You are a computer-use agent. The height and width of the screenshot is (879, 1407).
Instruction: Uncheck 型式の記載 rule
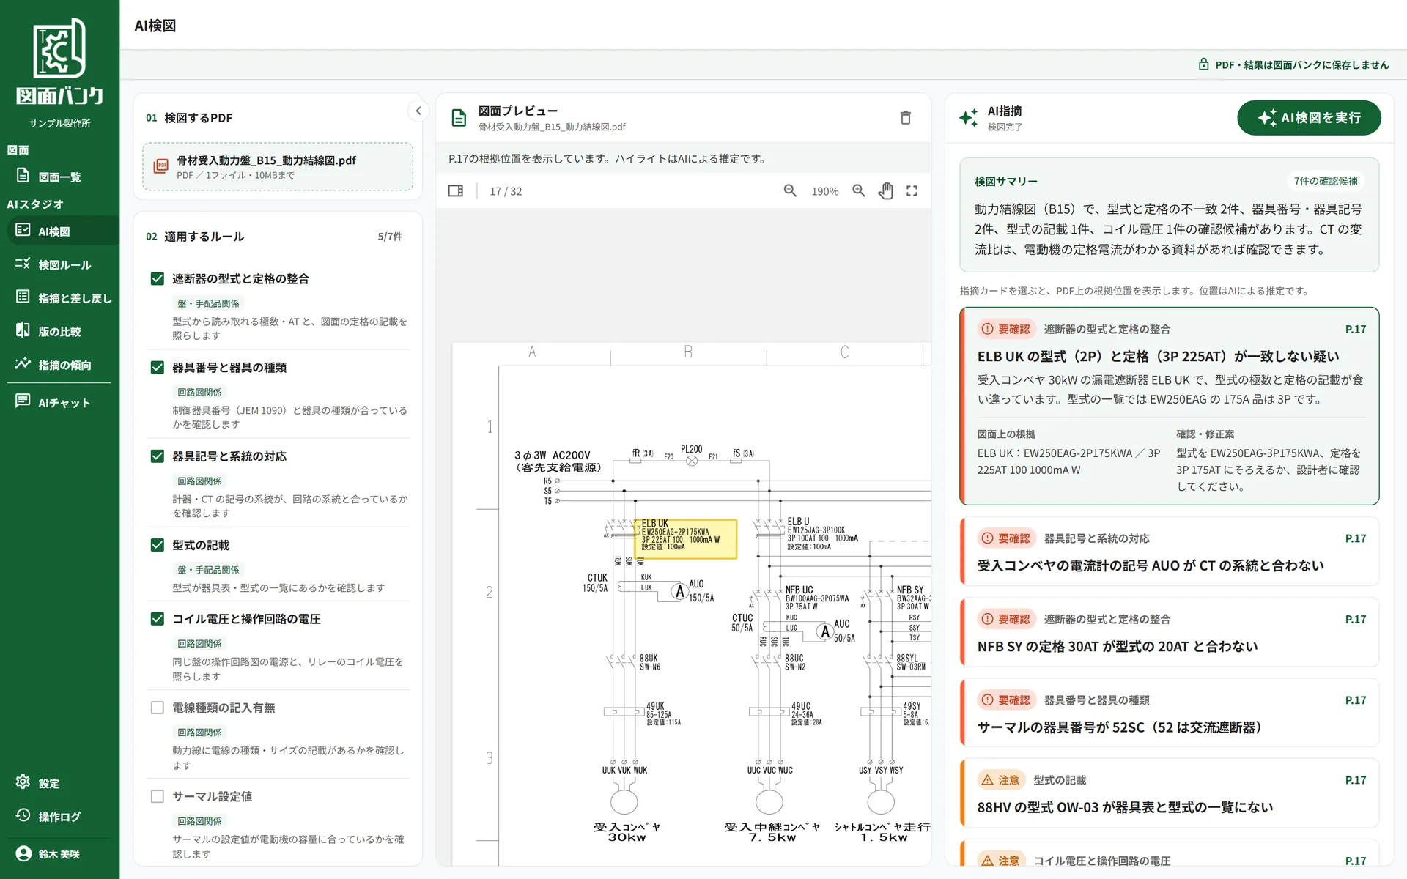pos(157,545)
